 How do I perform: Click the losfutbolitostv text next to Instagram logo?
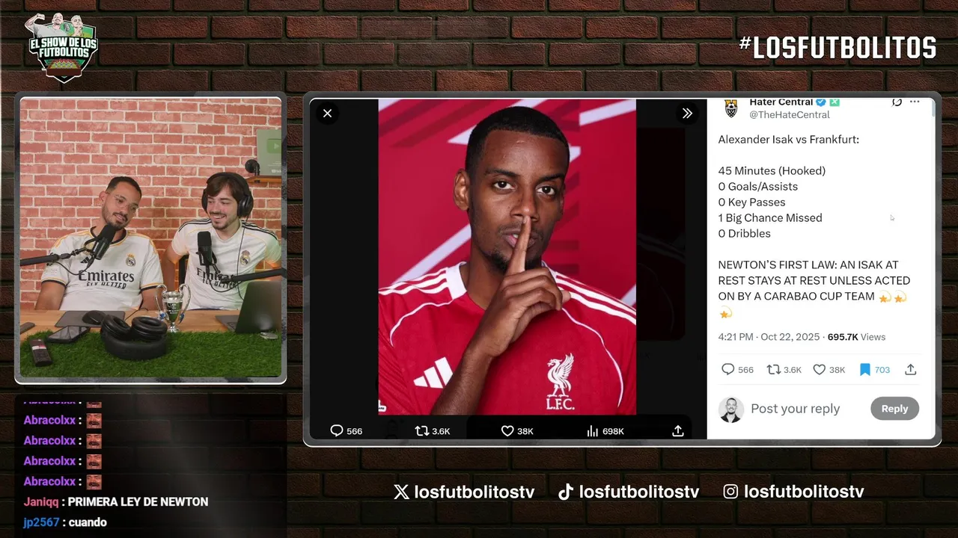click(x=804, y=492)
